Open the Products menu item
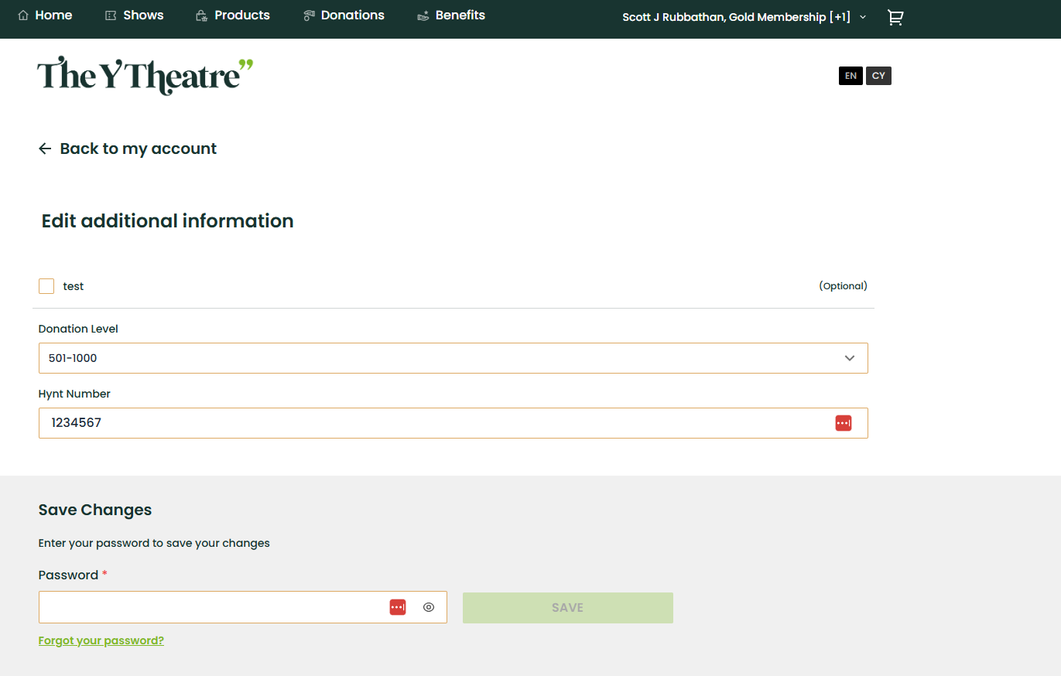The image size is (1061, 676). click(x=233, y=15)
